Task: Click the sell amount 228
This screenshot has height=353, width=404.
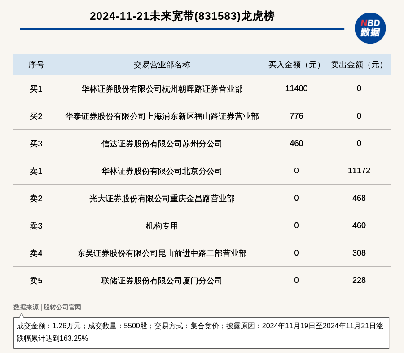Action: [x=359, y=280]
